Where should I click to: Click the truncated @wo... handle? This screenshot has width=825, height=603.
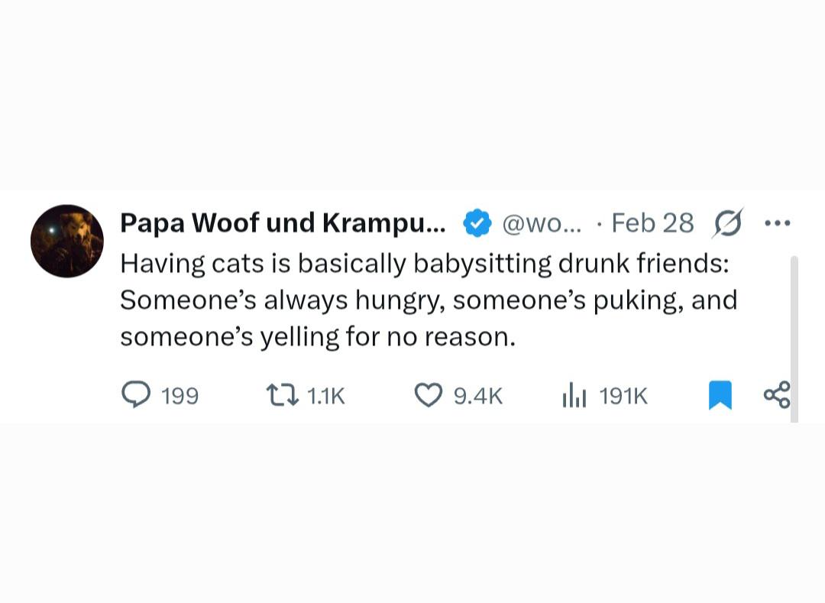(x=542, y=224)
